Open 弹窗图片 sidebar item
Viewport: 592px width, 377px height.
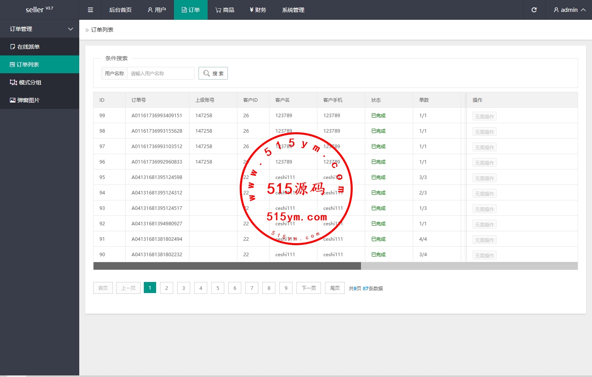pos(28,100)
